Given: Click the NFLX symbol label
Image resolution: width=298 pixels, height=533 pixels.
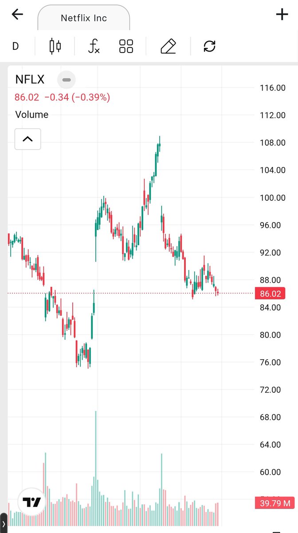Looking at the screenshot, I should (x=30, y=80).
